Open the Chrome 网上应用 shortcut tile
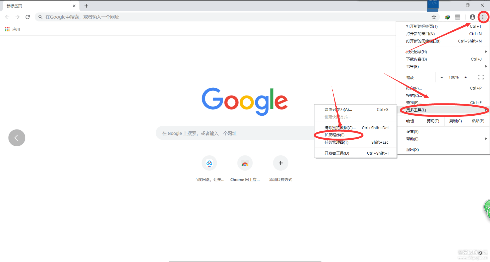Viewport: 490px width, 262px height. (245, 168)
